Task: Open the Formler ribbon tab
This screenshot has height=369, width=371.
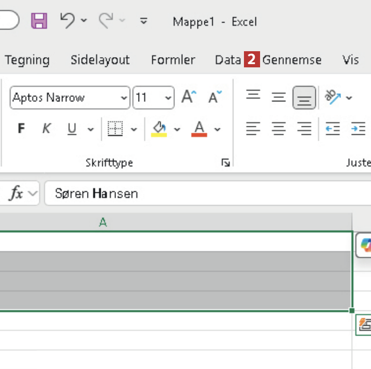Action: [x=173, y=60]
